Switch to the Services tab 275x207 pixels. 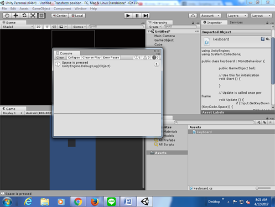236,22
